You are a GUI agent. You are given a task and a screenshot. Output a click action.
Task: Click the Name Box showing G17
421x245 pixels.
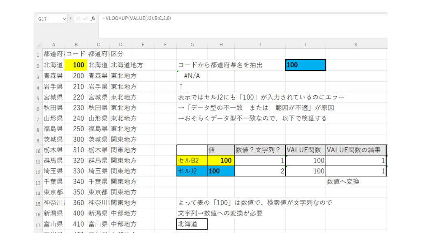tap(48, 19)
